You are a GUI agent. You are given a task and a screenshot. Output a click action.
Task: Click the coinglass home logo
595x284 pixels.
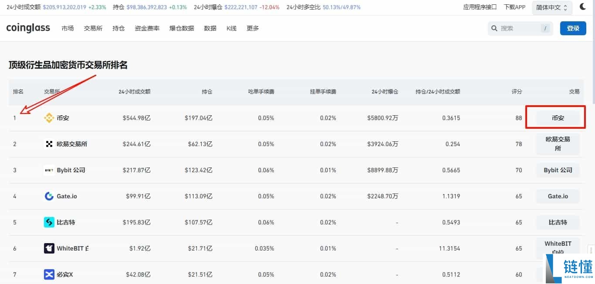28,28
